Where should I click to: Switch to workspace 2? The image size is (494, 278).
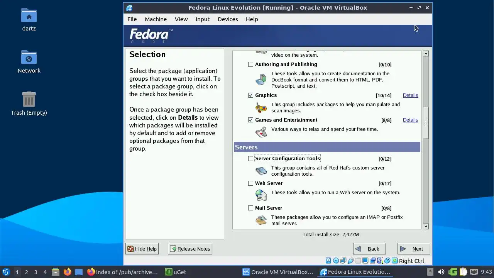26,272
